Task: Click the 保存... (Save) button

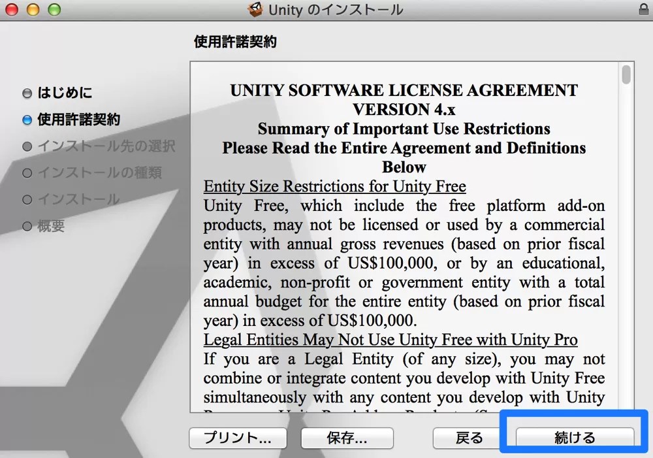Action: click(x=347, y=438)
